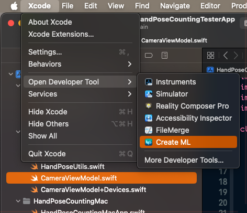This screenshot has width=247, height=213.
Task: Open the Editor menu
Action: pos(210,6)
